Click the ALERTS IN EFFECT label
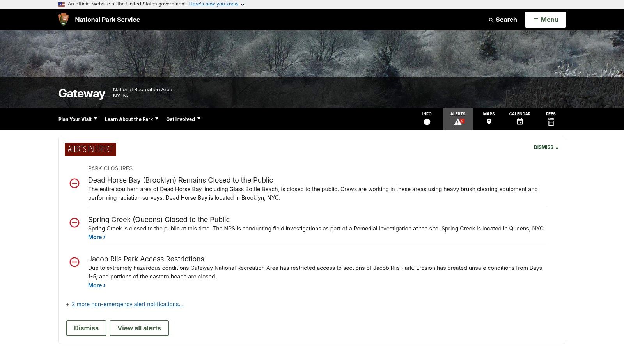Image resolution: width=624 pixels, height=351 pixels. 90,149
